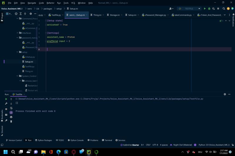Click the Windows Start button
The width and height of the screenshot is (235, 156).
point(6,152)
